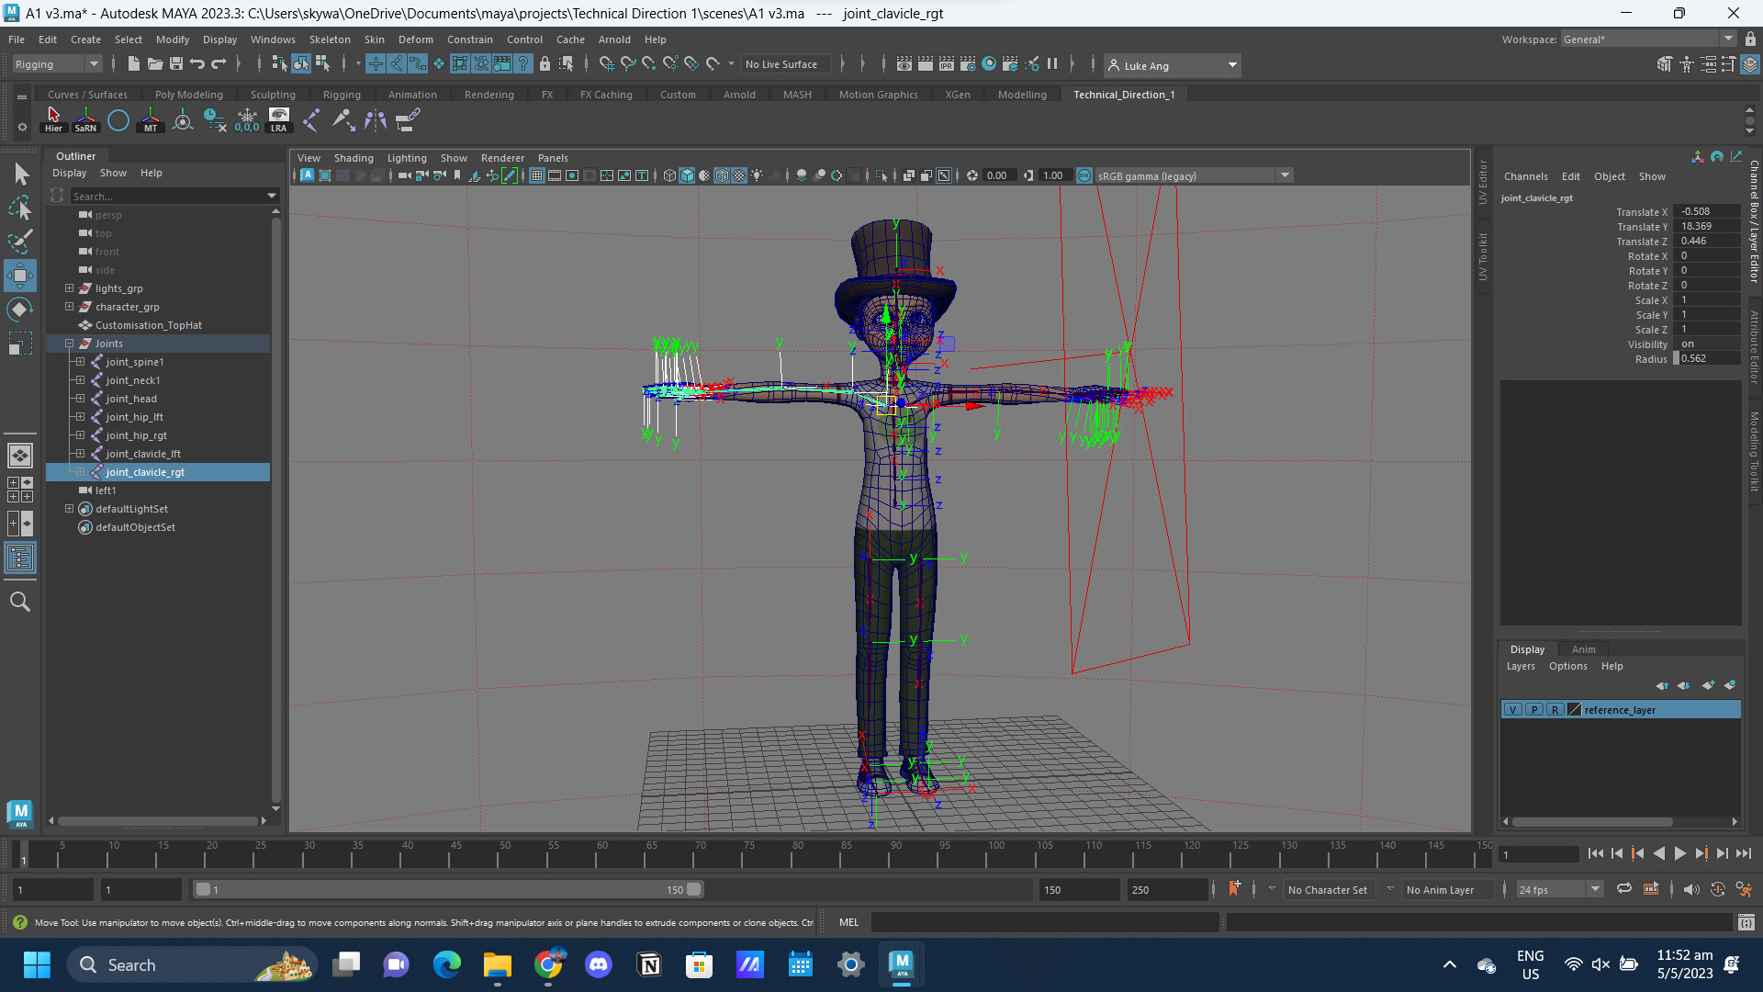Viewport: 1763px width, 992px height.
Task: Open the Skeleton menu
Action: (330, 39)
